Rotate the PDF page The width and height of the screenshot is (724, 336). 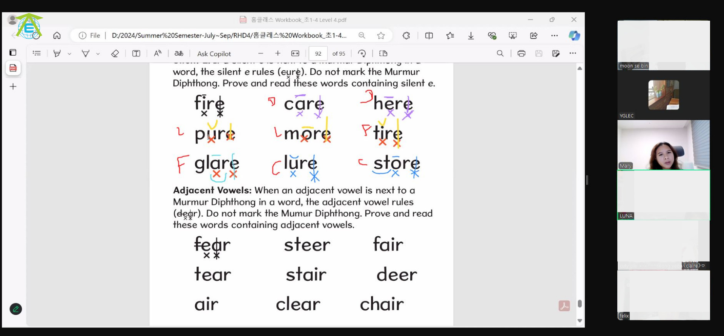(x=362, y=53)
